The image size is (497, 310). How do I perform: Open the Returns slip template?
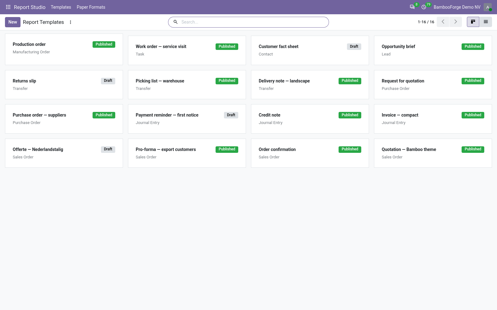pyautogui.click(x=64, y=85)
